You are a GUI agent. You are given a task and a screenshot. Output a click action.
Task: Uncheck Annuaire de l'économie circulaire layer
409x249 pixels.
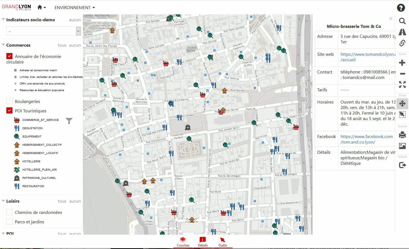tap(9, 56)
